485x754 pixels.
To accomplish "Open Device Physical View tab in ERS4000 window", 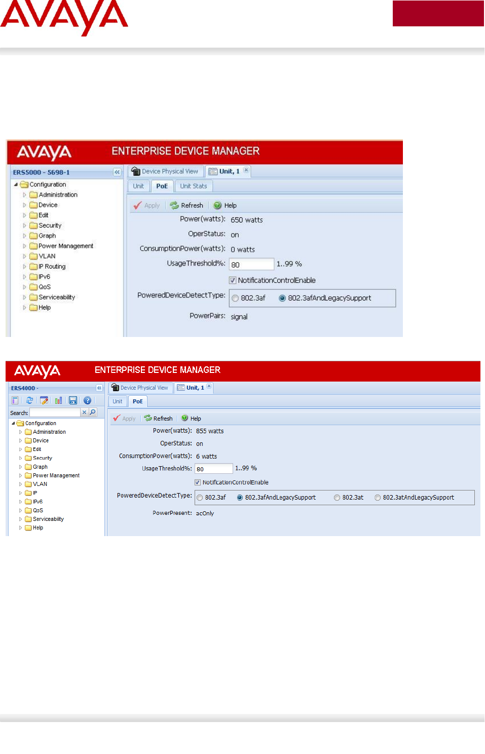I will [140, 388].
